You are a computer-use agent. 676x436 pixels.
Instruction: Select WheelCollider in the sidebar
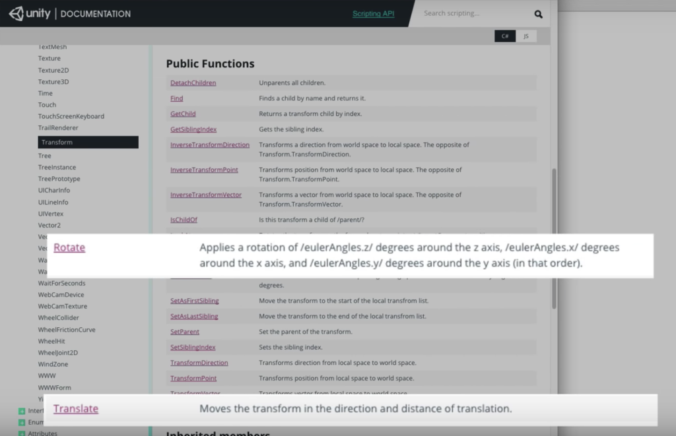click(59, 317)
